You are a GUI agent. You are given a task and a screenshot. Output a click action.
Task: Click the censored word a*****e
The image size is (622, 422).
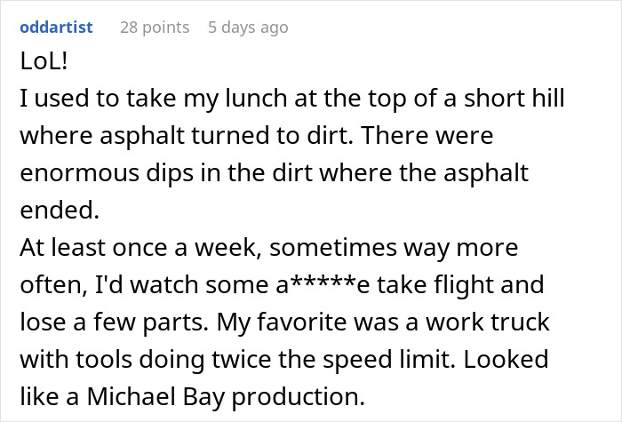coord(323,284)
